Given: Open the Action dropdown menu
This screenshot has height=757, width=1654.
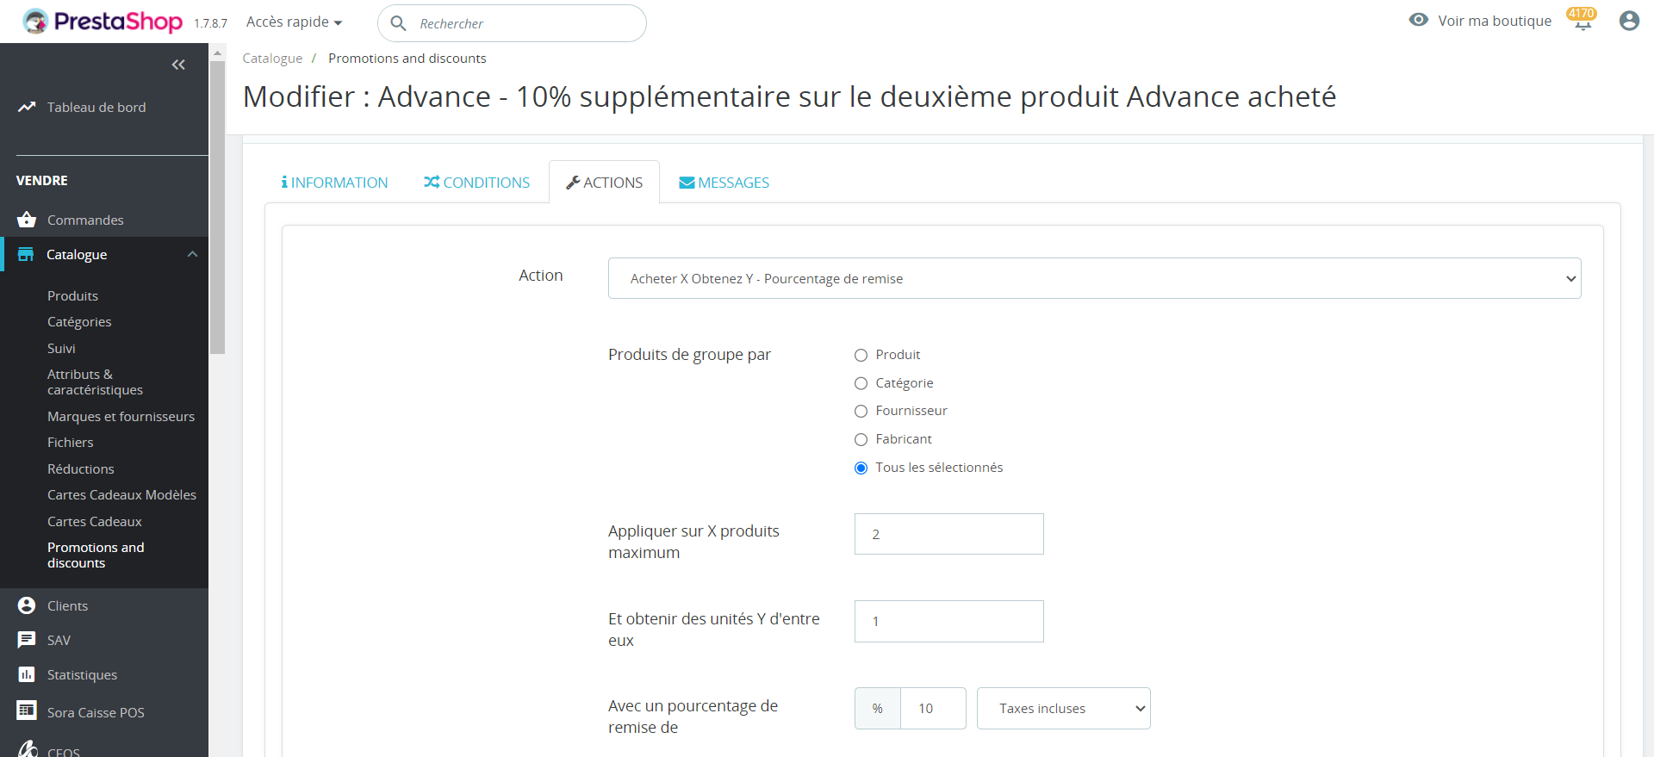Looking at the screenshot, I should point(1094,278).
